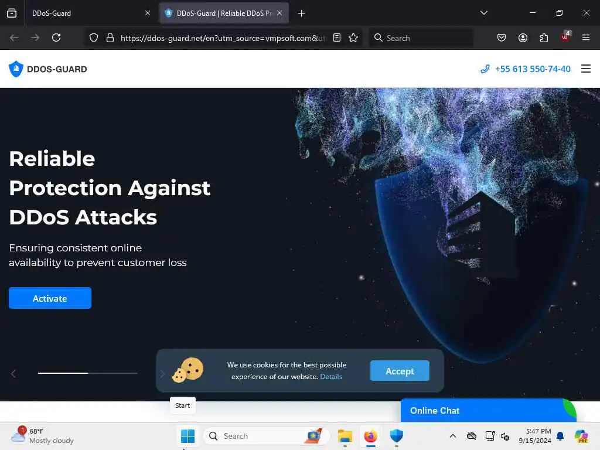Open the extensions puzzle menu
The image size is (600, 450).
[544, 37]
